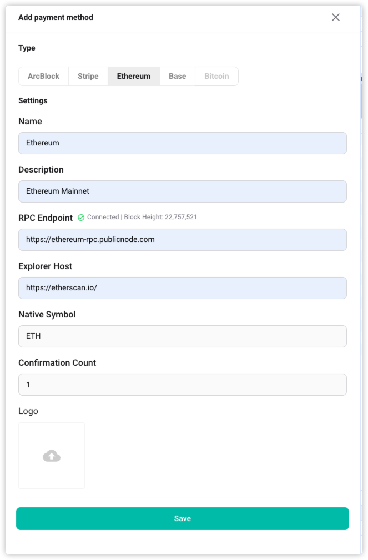Viewport: 368px width, 560px height.
Task: Click the cloud upload icon for Logo
Action: (x=52, y=456)
